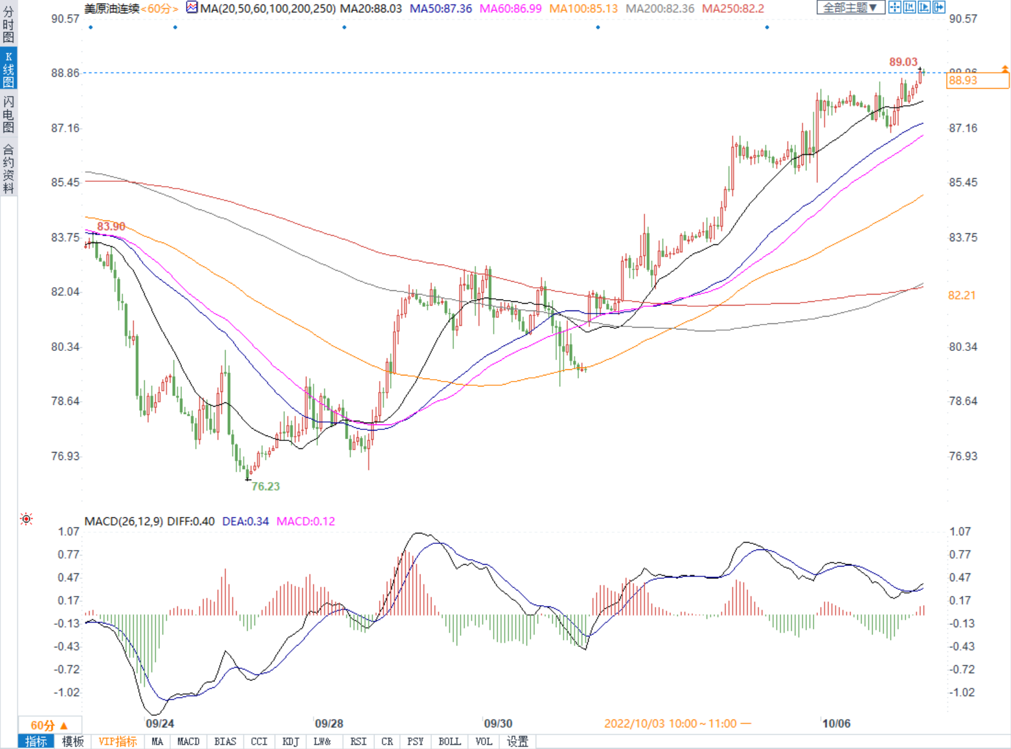Click the VIP指标 button
Screen dimensions: 1011x749
click(x=118, y=742)
